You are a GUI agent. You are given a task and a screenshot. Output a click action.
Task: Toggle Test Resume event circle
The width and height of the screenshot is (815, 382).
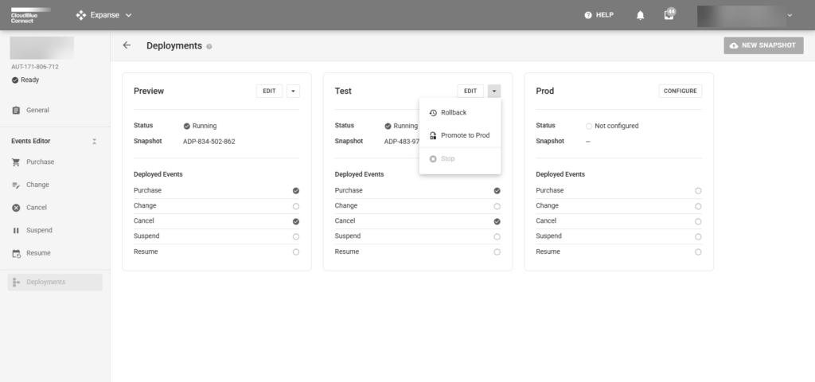tap(497, 252)
